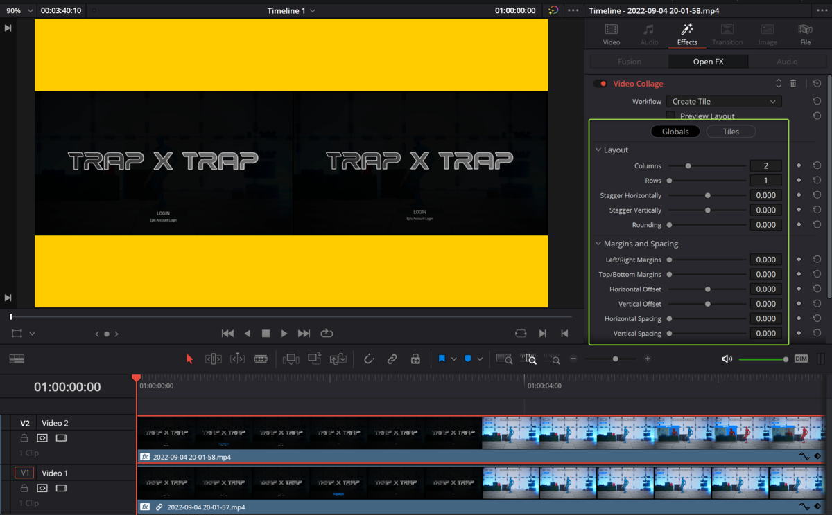
Task: Select the Blade Edit Mode tool
Action: point(261,359)
